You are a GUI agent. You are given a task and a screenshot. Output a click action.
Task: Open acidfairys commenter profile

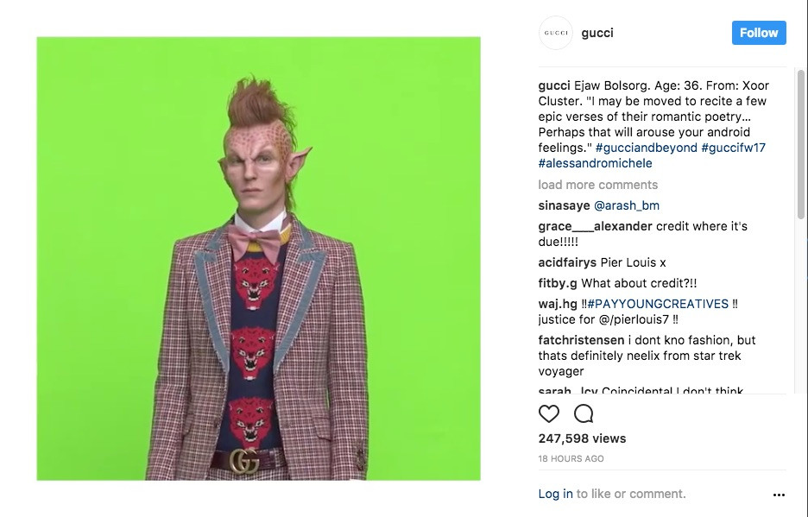pyautogui.click(x=567, y=262)
